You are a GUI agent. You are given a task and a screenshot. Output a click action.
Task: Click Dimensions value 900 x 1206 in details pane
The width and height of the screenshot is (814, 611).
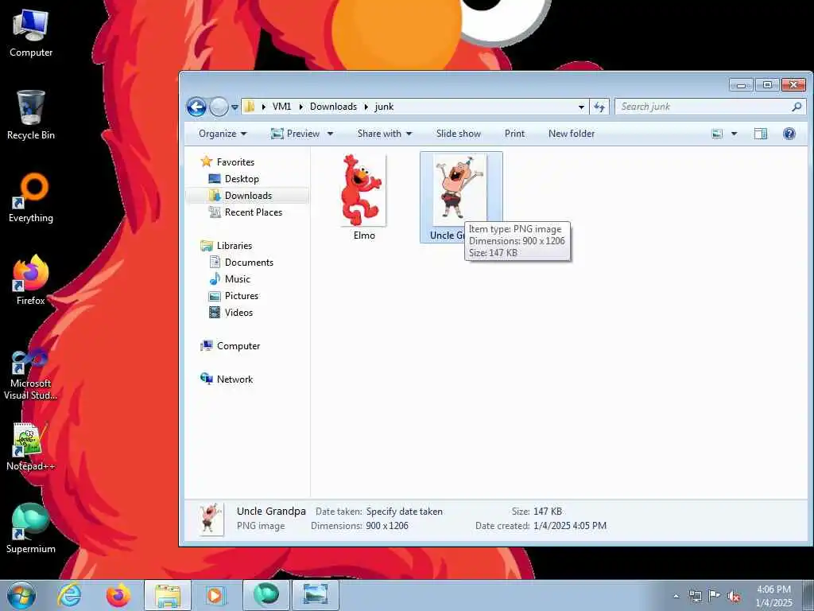coord(387,526)
